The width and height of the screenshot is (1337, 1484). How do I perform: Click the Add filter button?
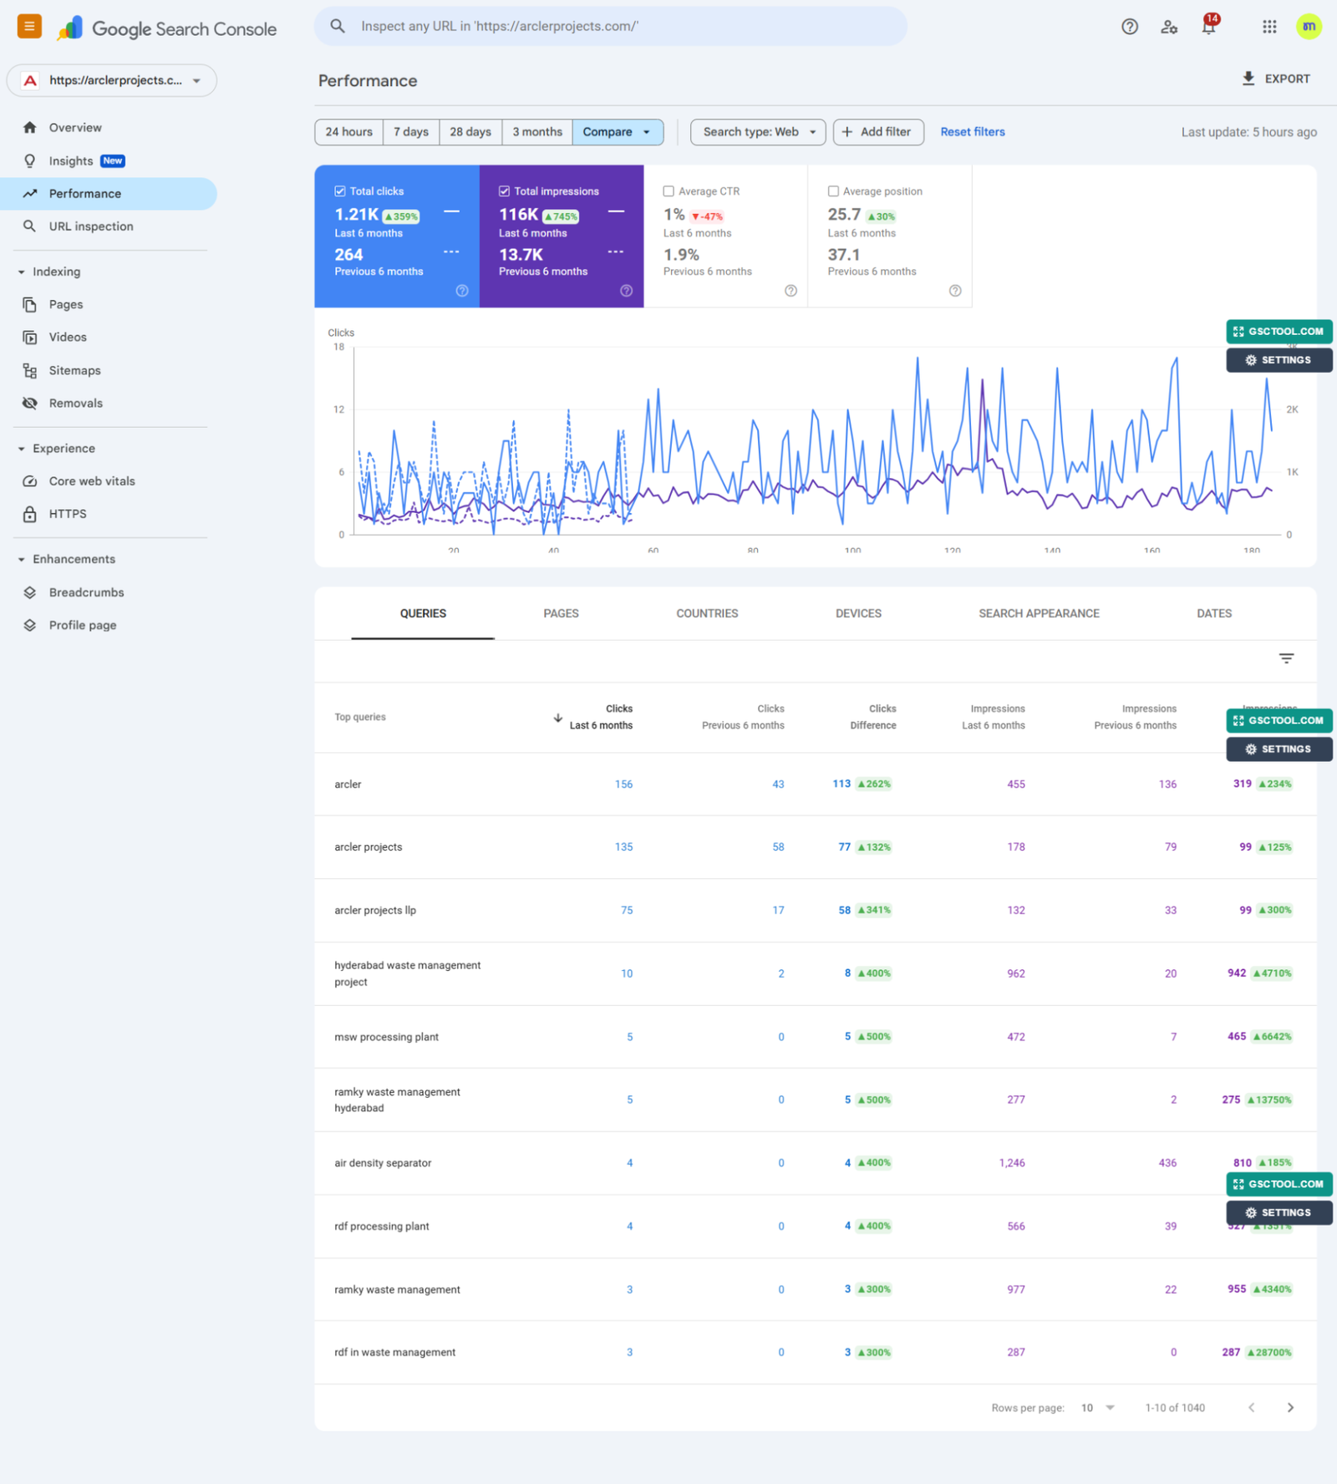coord(877,132)
